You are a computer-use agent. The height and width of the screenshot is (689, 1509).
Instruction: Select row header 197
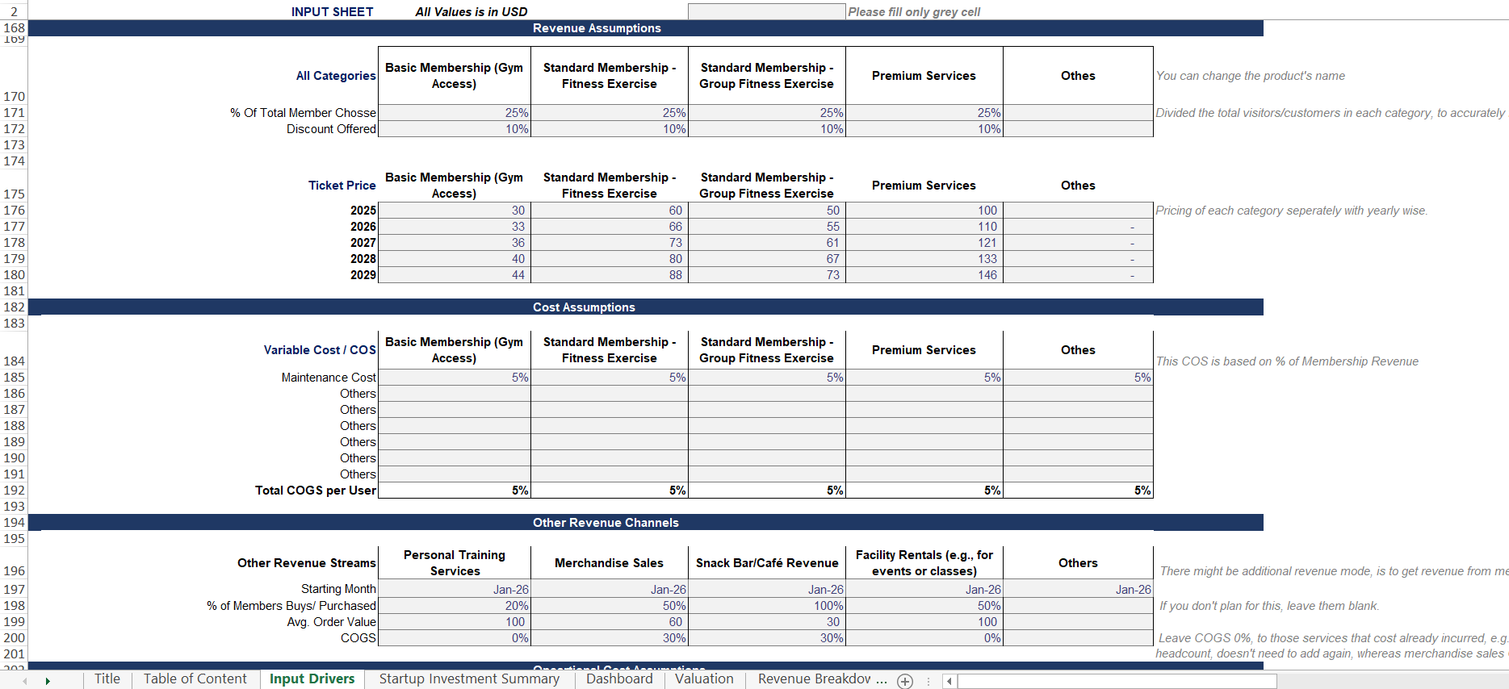pos(14,590)
